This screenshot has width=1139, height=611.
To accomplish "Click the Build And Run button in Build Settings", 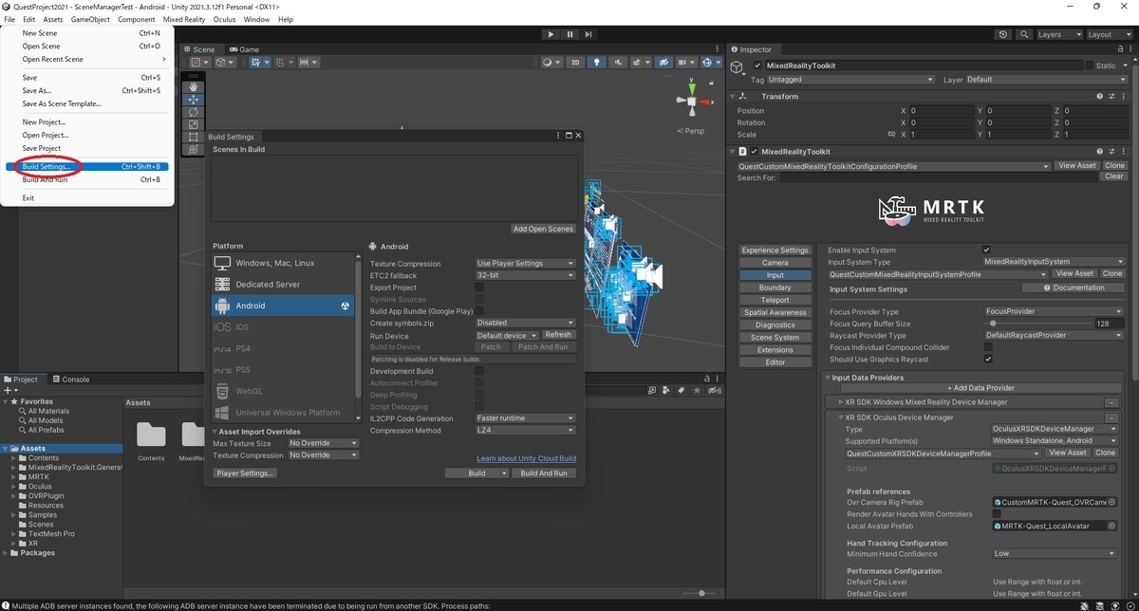I will 544,473.
